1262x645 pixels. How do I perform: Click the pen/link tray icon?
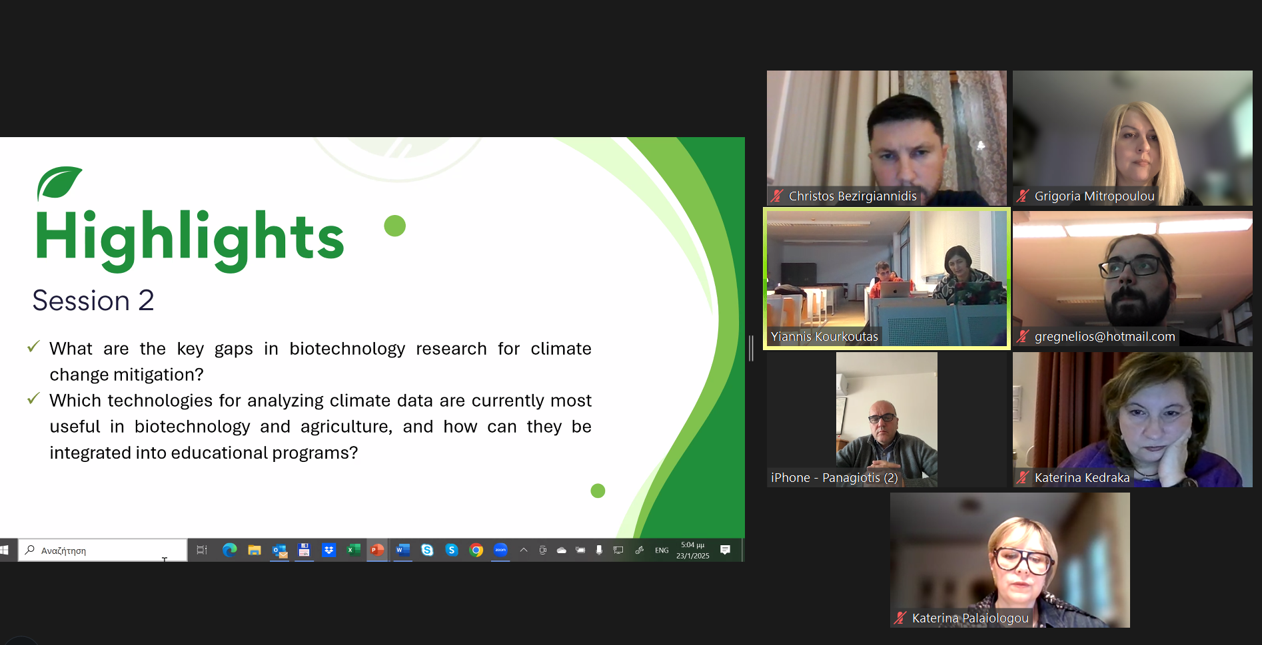[x=640, y=550]
